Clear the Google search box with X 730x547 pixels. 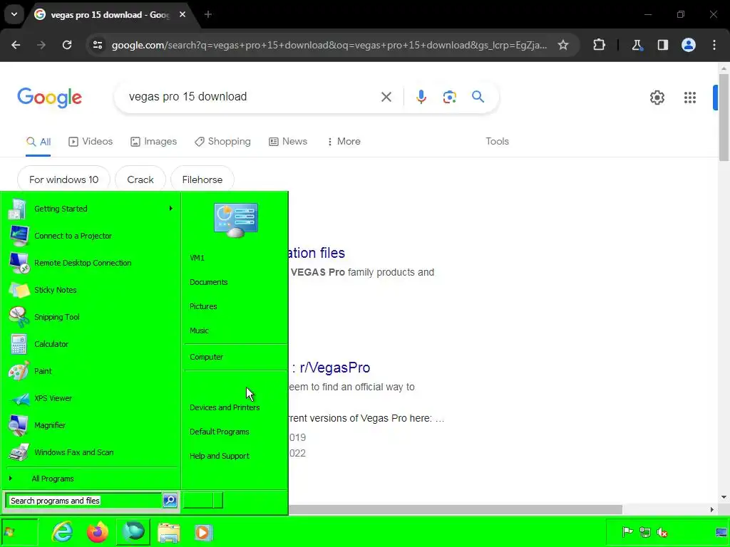pyautogui.click(x=386, y=97)
